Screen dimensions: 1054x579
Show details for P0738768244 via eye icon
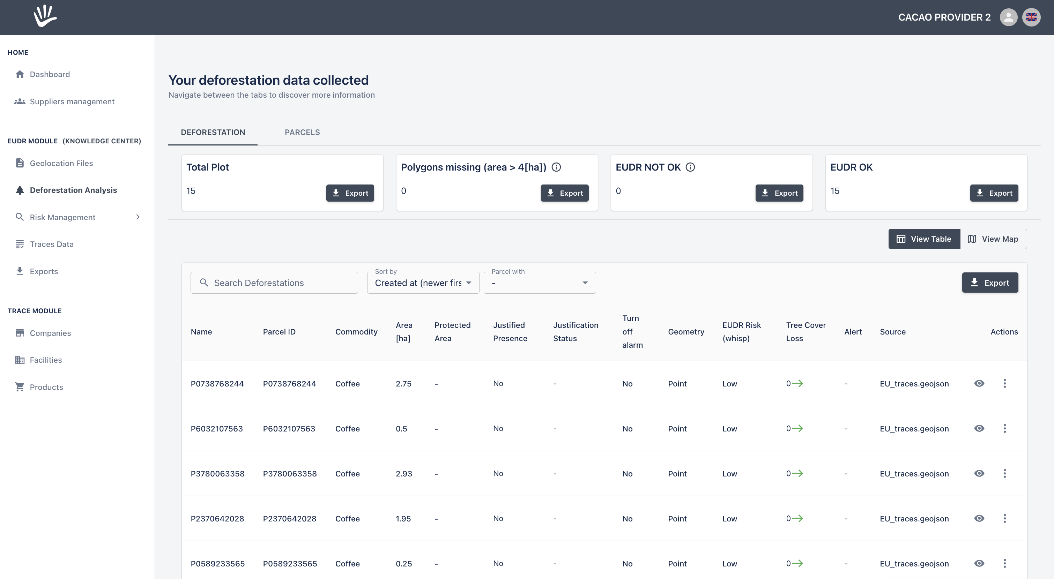(x=980, y=384)
